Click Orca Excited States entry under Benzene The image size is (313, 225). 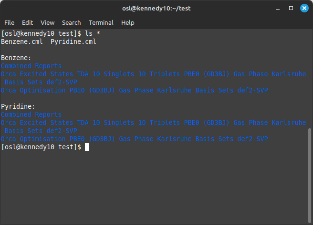point(153,78)
